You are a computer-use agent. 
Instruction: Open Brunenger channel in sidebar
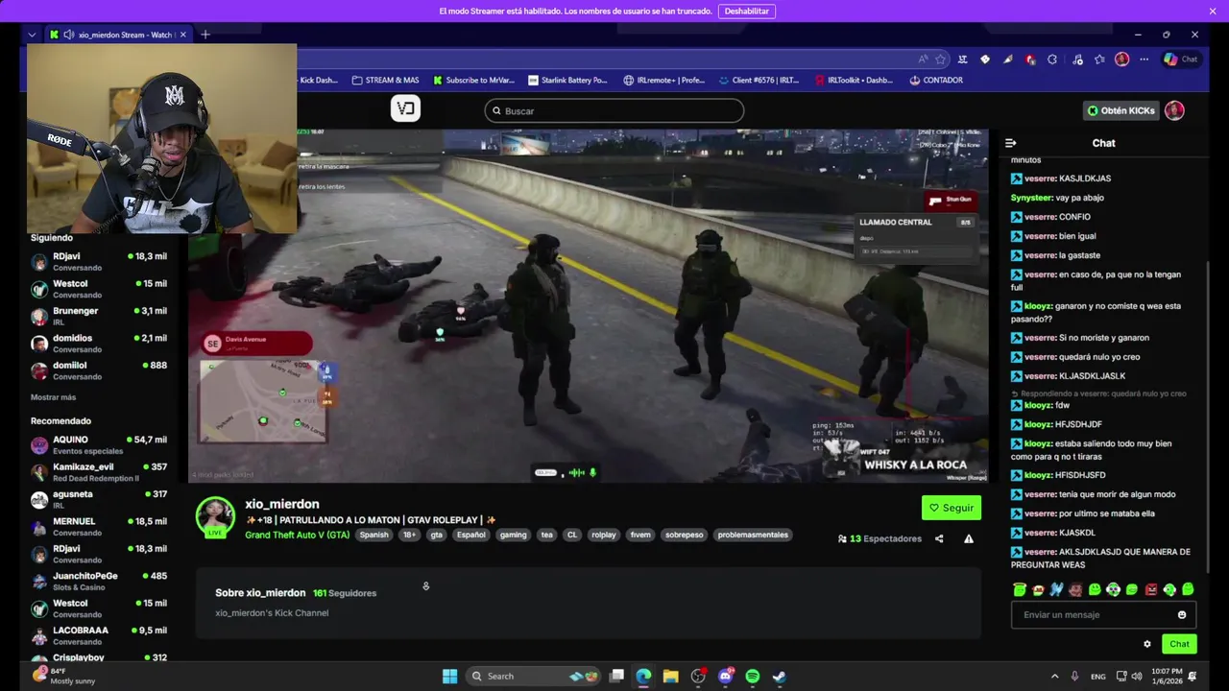click(x=98, y=317)
